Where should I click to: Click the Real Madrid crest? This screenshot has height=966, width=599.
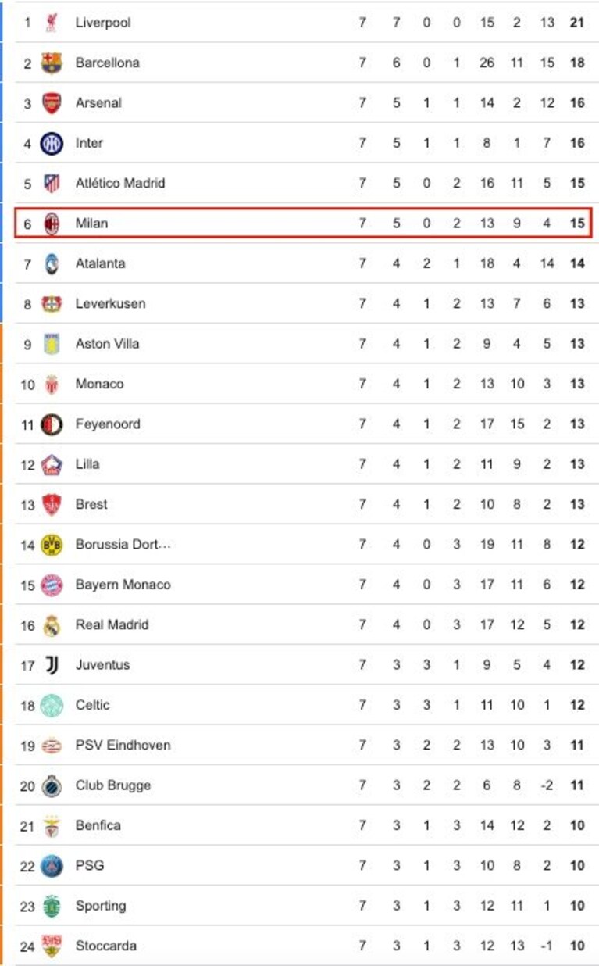52,625
